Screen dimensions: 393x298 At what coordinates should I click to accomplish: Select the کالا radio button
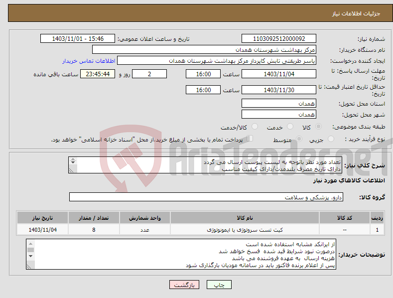(318, 127)
